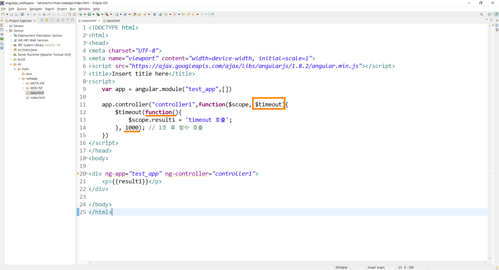The height and width of the screenshot is (270, 499).
Task: Minimize the Project Explorer view
Action: coord(67,20)
